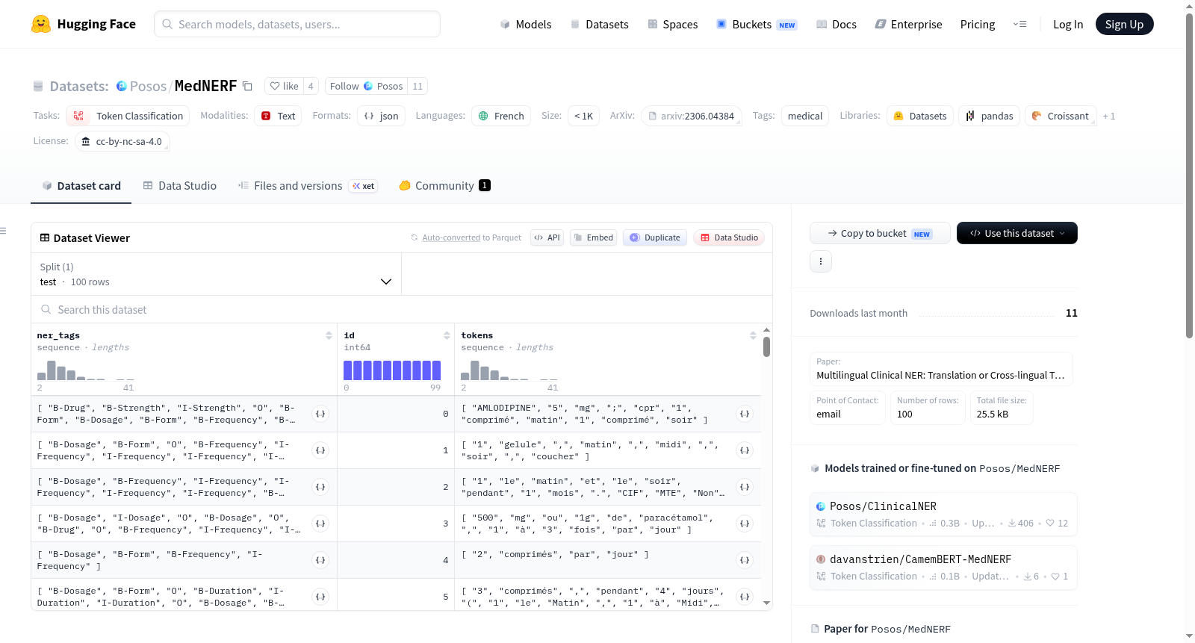Open the Enterprise page
The width and height of the screenshot is (1195, 643).
[908, 25]
